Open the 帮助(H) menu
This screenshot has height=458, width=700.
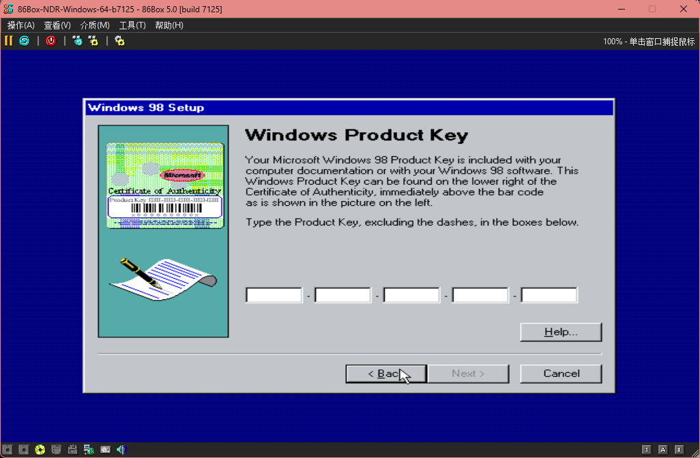(x=169, y=25)
